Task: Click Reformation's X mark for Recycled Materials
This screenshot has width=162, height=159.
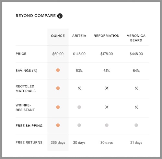Action: (x=107, y=88)
